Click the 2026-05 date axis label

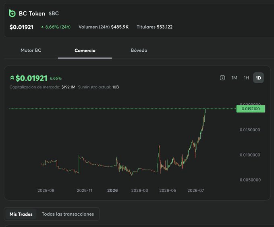[168, 191]
